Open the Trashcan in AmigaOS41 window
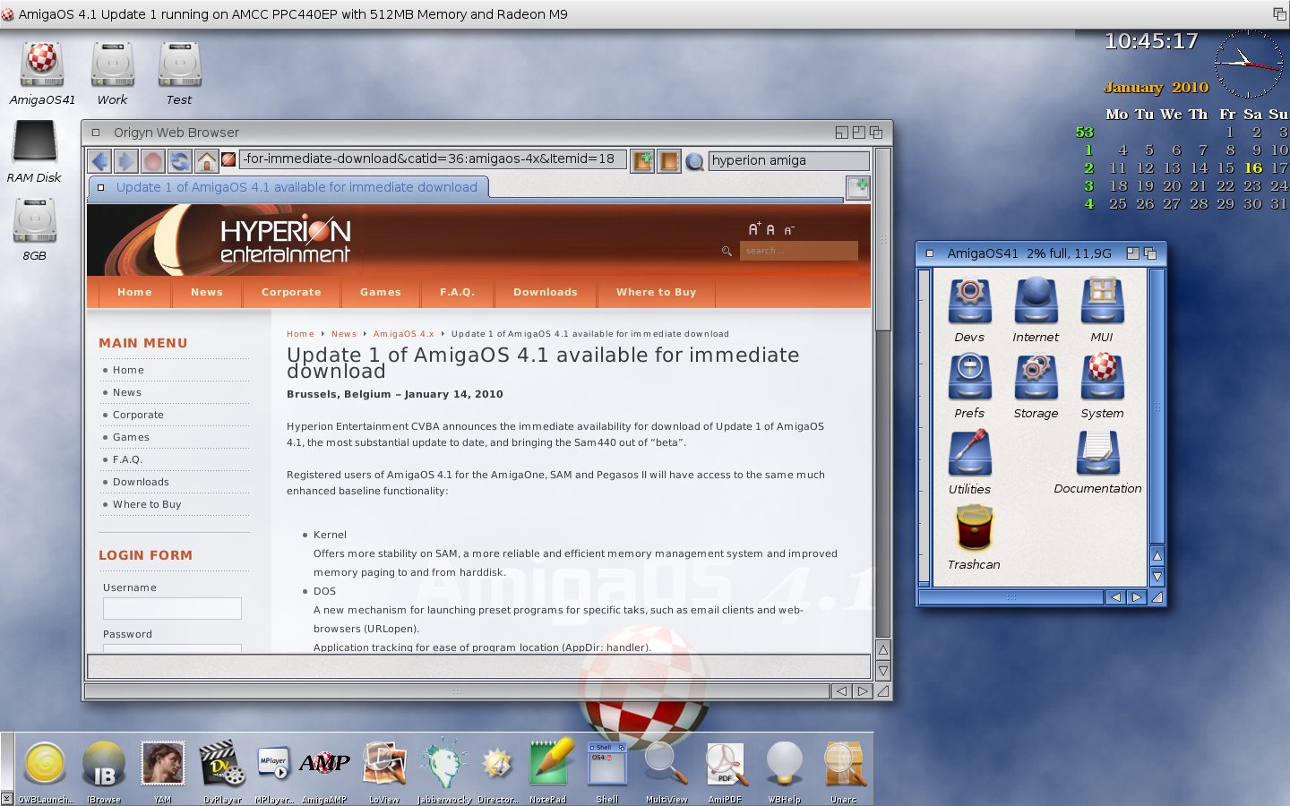 pos(974,528)
